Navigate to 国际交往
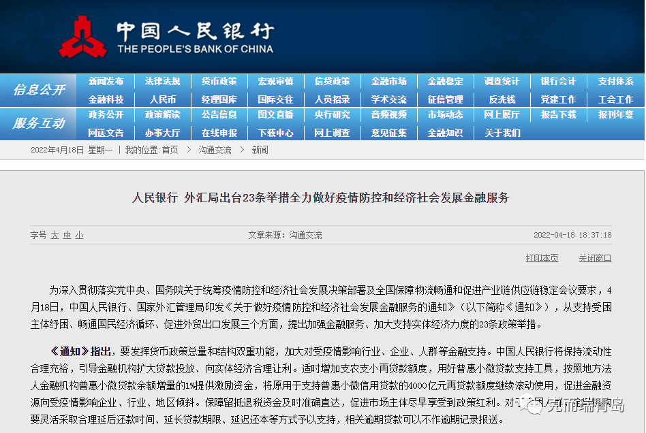Screen dimensions: 646x433 [x=275, y=99]
